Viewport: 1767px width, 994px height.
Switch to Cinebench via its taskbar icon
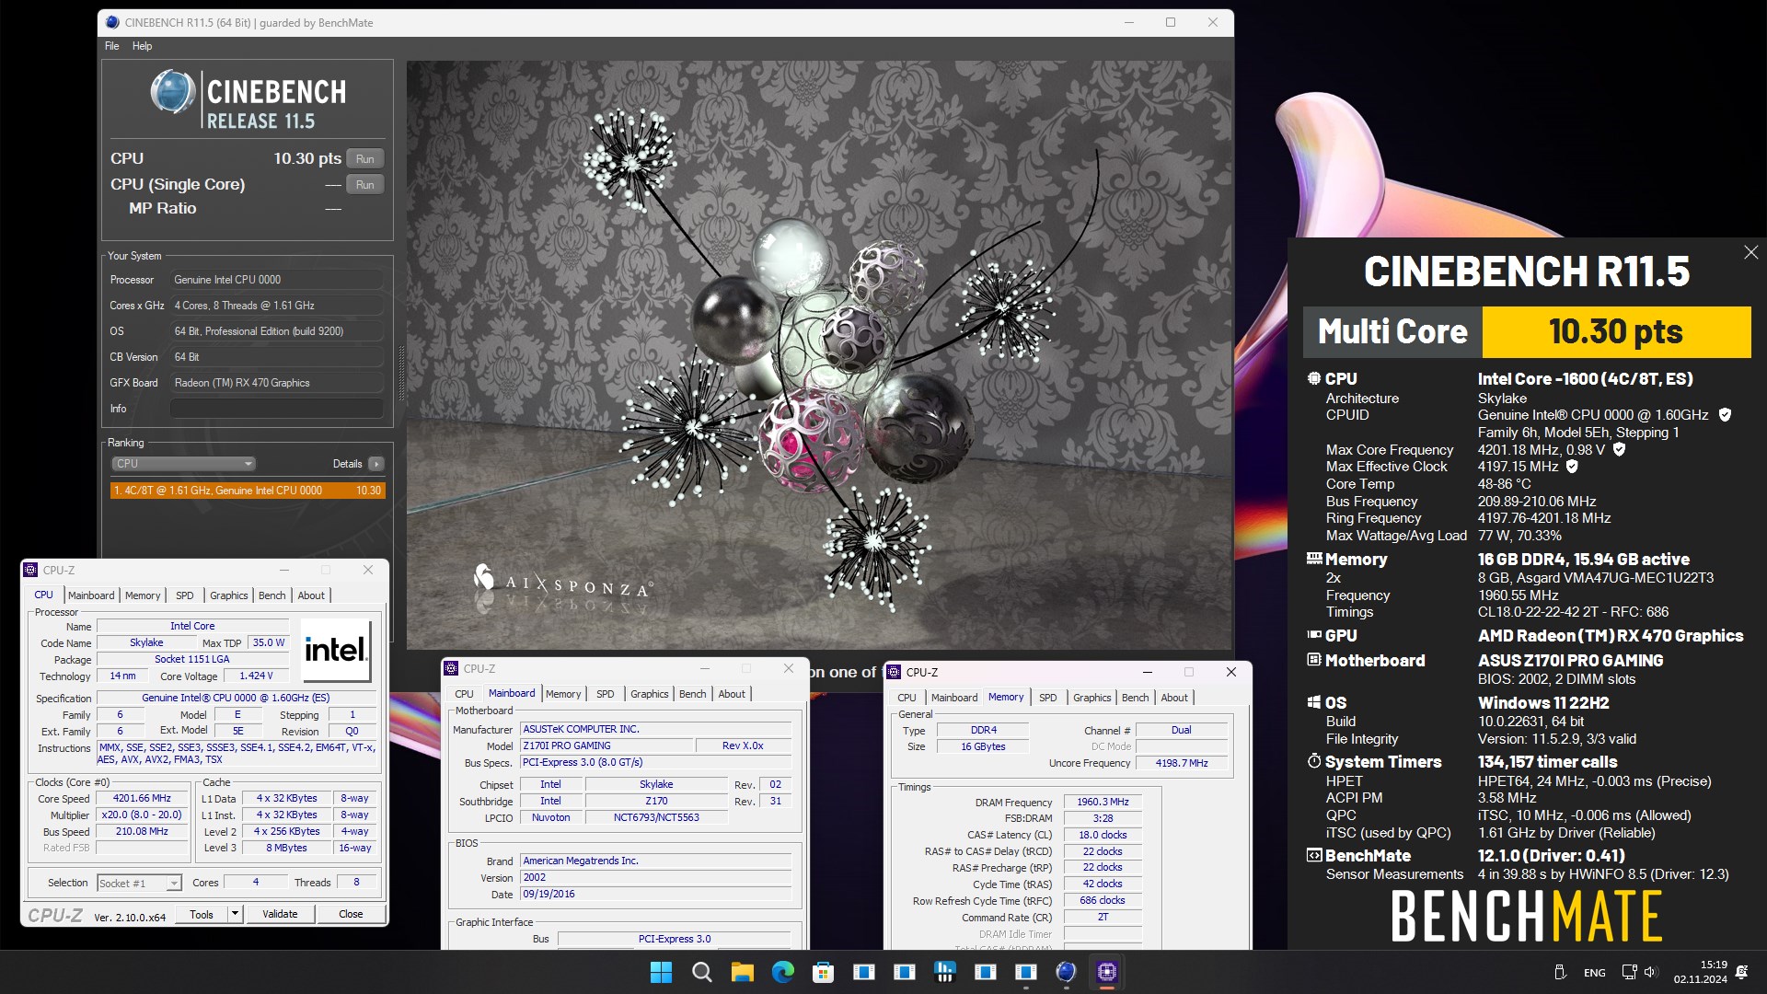point(1066,972)
